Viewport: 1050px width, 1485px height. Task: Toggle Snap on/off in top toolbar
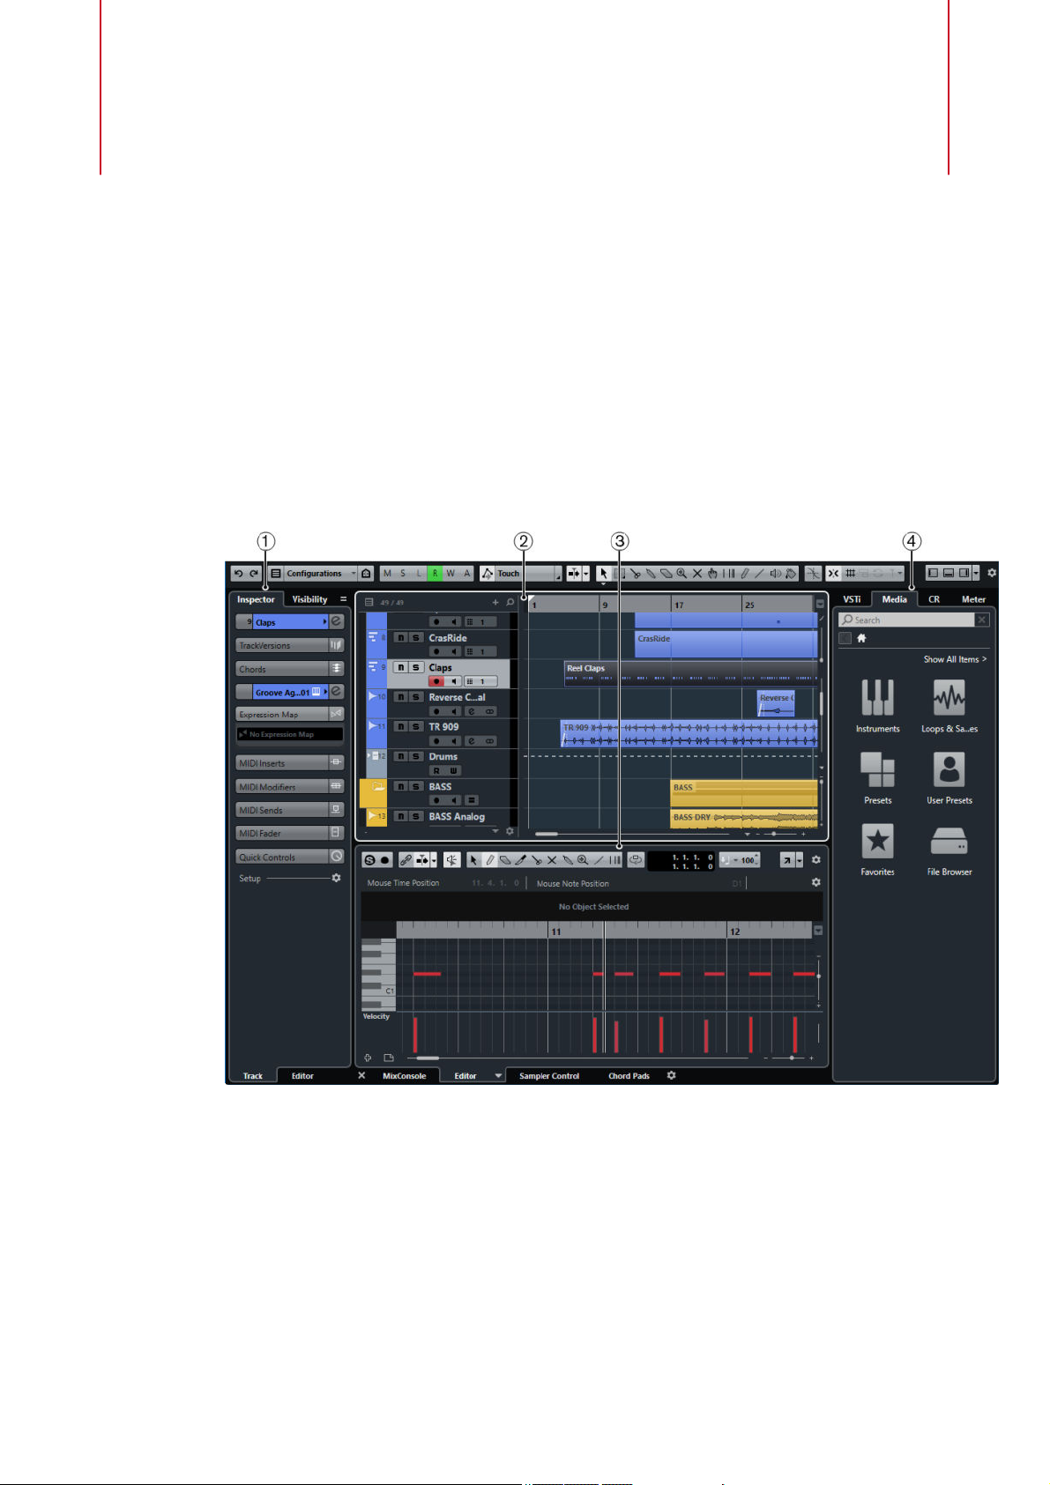833,573
